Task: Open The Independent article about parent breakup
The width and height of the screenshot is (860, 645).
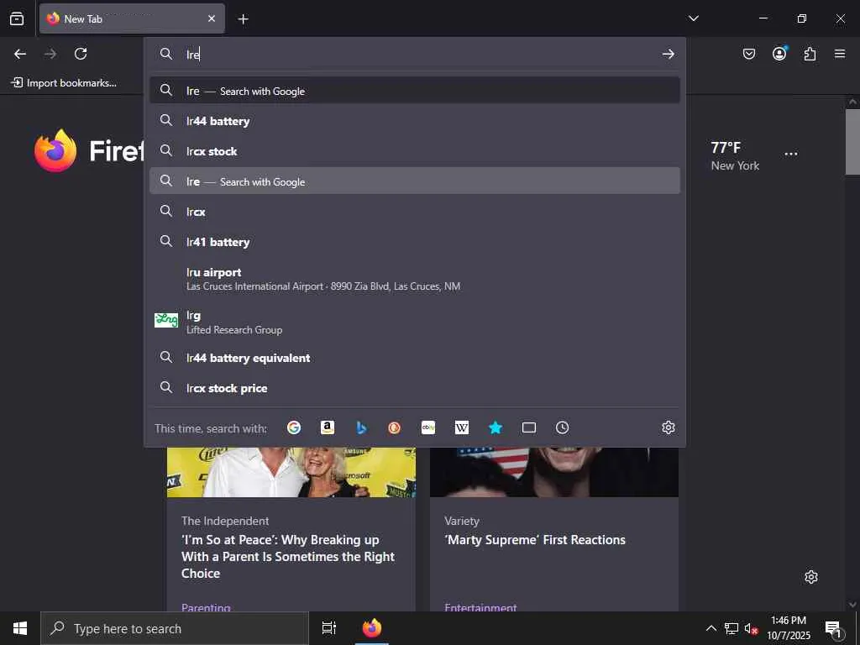Action: tap(288, 556)
